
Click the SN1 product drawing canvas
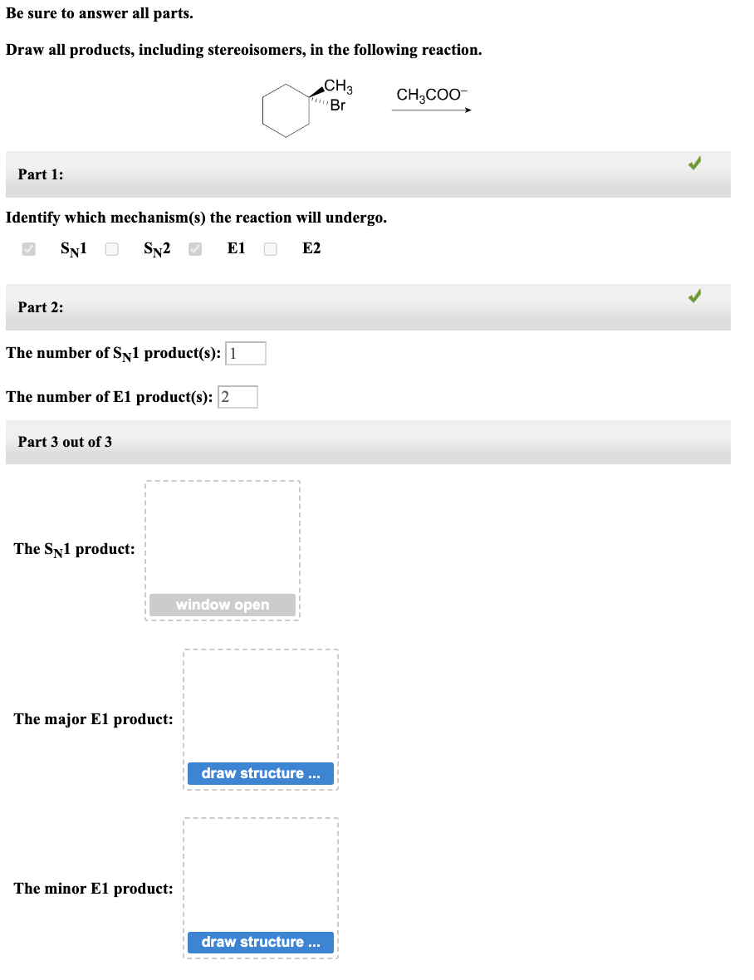[x=223, y=540]
